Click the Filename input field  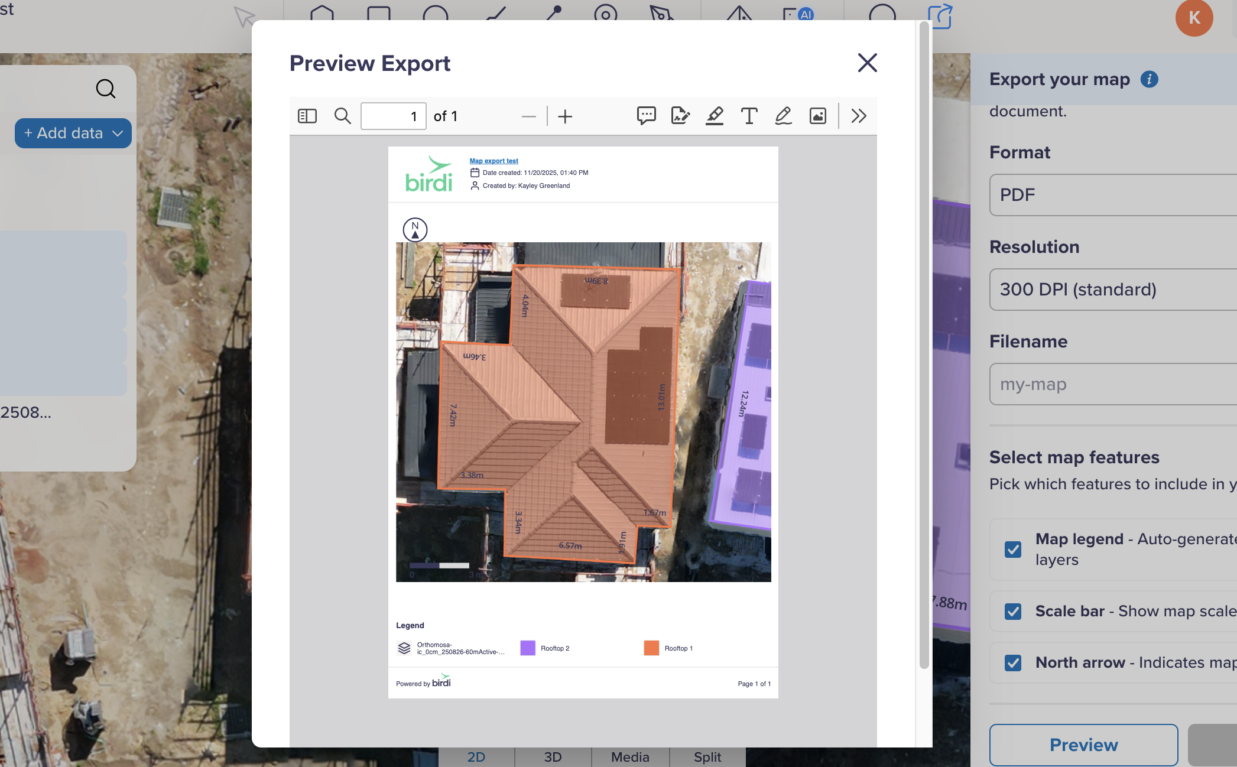click(x=1111, y=384)
